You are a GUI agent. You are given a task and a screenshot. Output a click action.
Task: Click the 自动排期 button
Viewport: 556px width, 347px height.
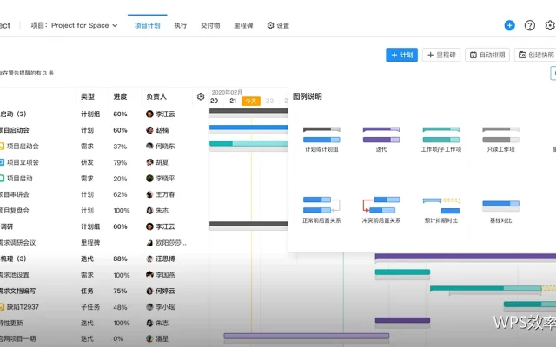click(x=487, y=55)
